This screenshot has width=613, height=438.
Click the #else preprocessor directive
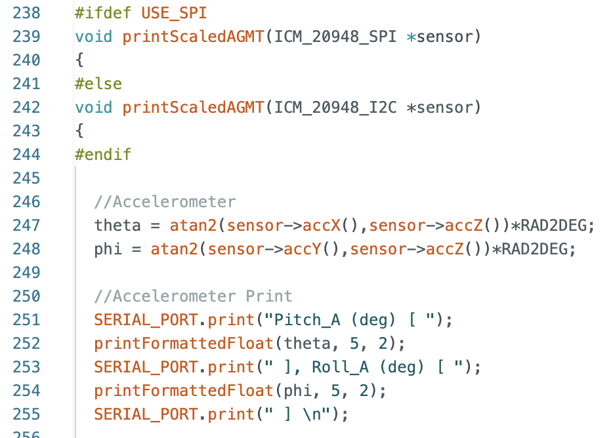[98, 84]
